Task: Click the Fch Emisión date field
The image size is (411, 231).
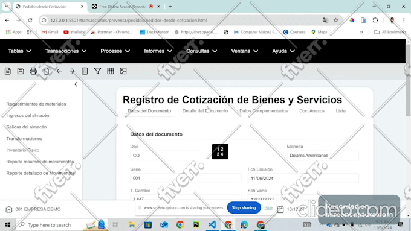Action: [x=303, y=178]
